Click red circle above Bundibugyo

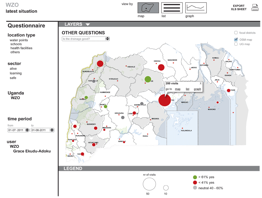click(x=100, y=64)
